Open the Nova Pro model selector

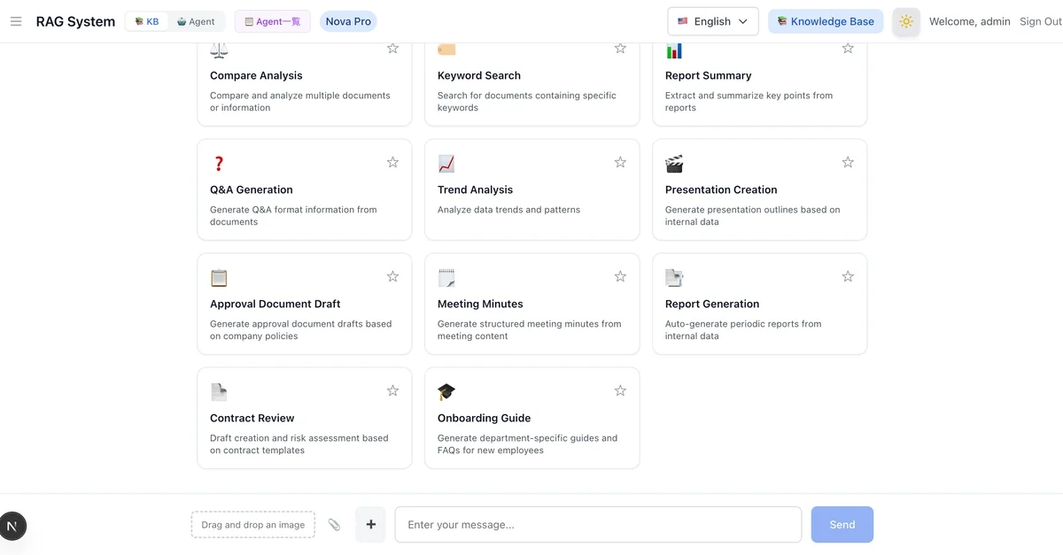pyautogui.click(x=348, y=21)
